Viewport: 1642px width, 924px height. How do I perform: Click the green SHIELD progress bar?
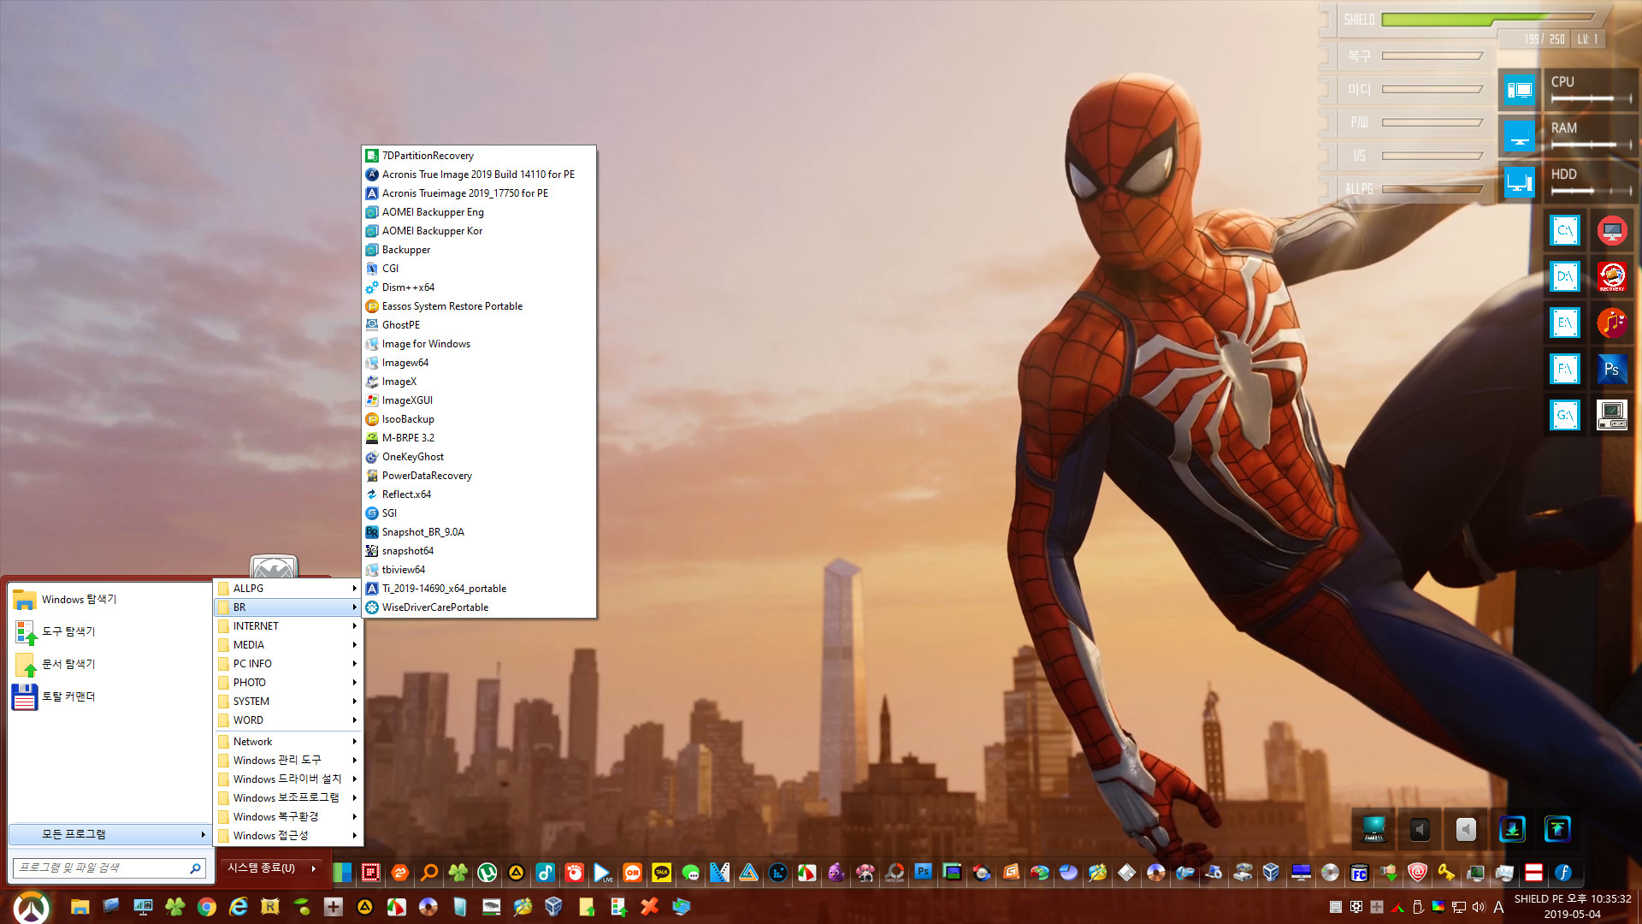(1486, 19)
